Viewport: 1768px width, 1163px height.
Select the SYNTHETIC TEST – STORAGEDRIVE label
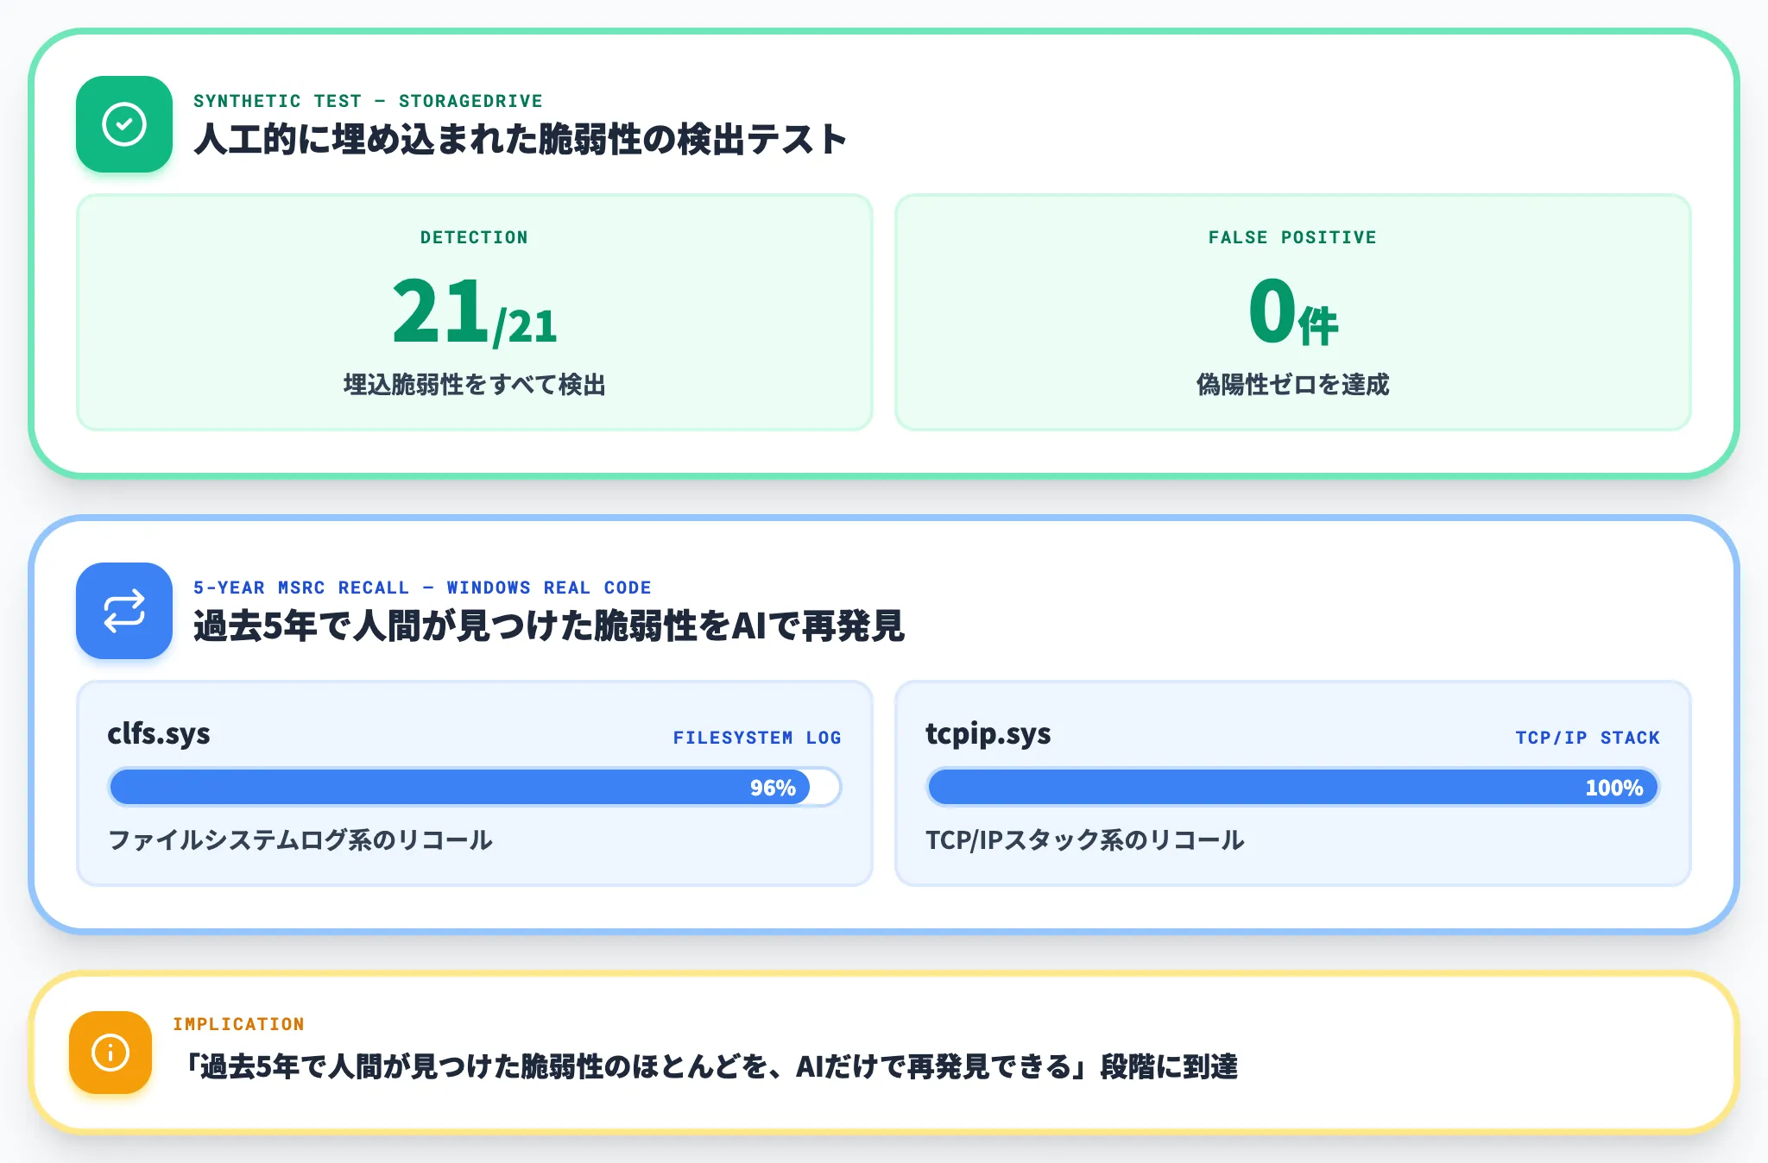(x=368, y=101)
